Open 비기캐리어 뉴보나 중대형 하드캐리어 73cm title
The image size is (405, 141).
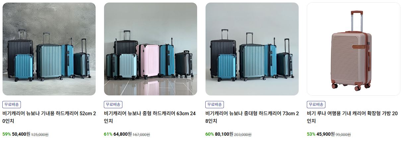click(x=251, y=117)
